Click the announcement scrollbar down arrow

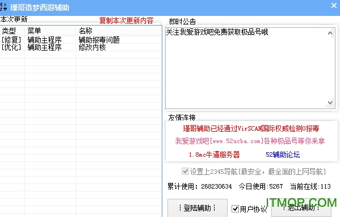330,102
